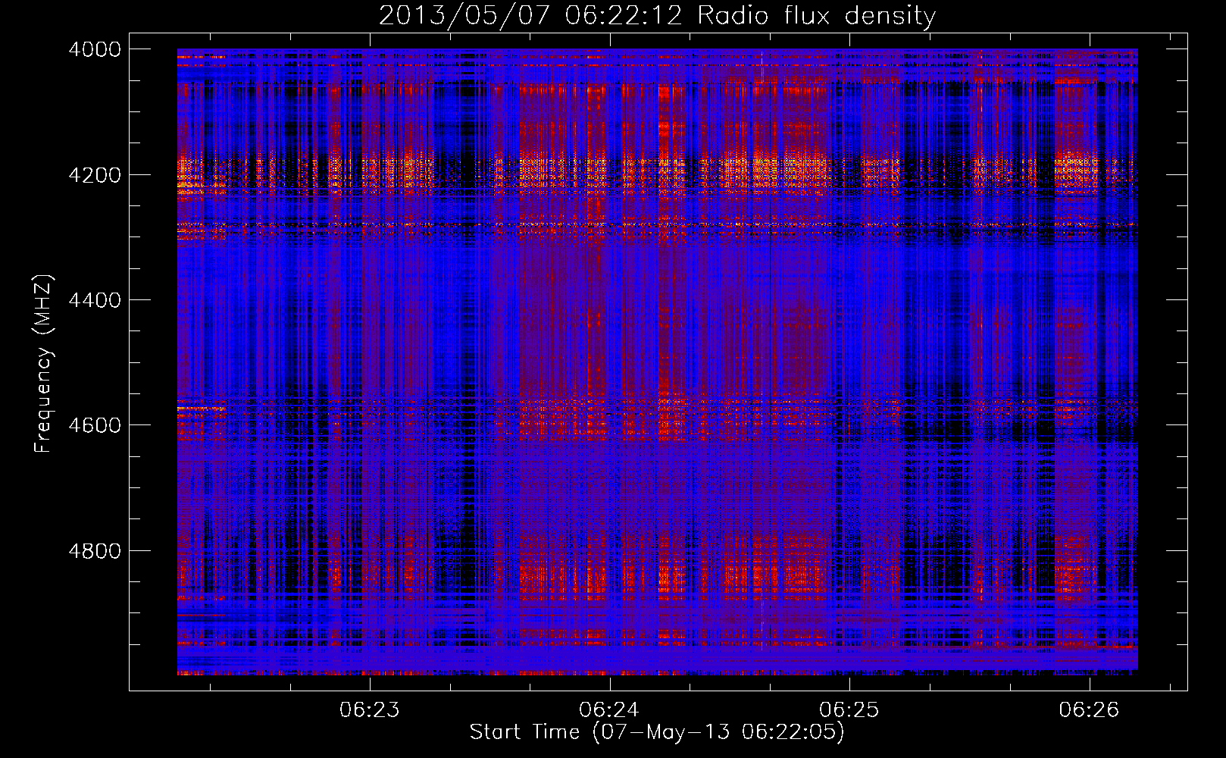This screenshot has width=1226, height=758.
Task: Click the 4800 frequency tick label
Action: pos(95,551)
